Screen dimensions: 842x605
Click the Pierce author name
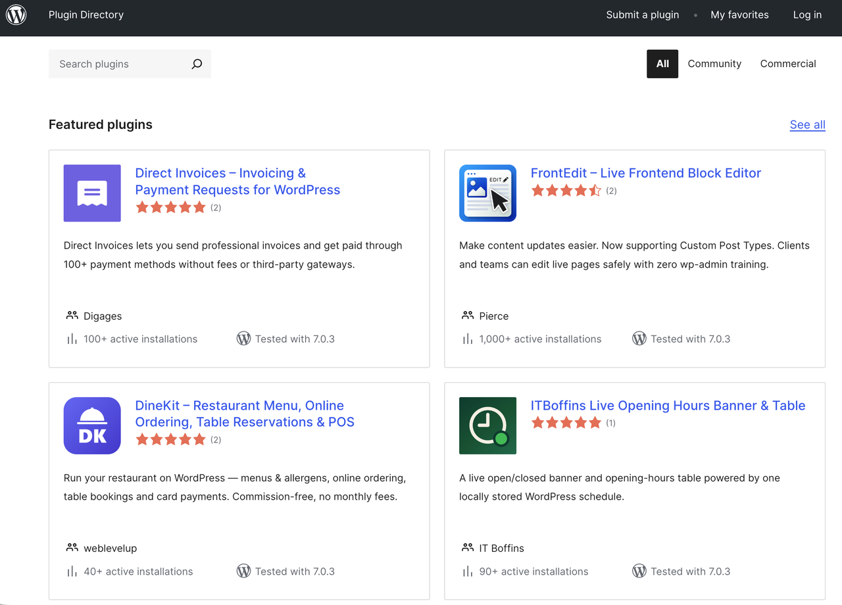[x=494, y=316]
